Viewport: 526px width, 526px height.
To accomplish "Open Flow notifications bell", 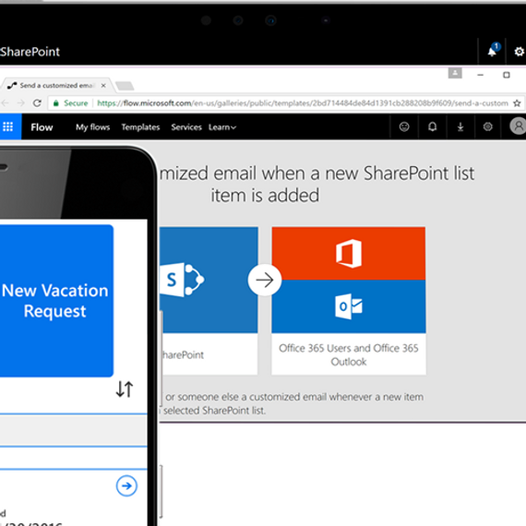I will (x=433, y=126).
